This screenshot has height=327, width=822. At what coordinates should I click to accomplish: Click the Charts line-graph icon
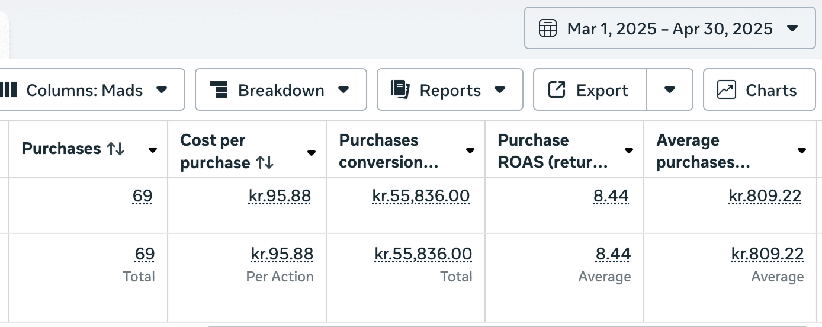click(726, 90)
